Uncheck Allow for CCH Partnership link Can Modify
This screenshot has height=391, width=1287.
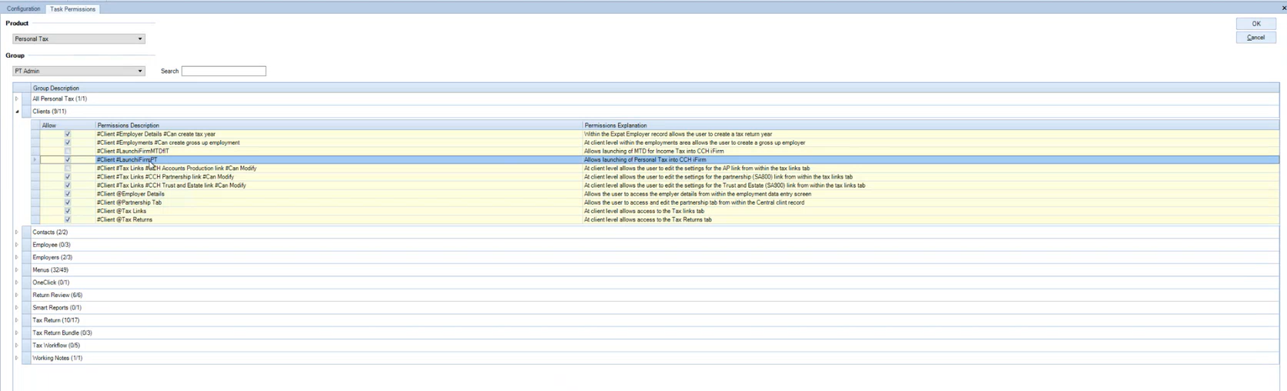click(x=68, y=177)
